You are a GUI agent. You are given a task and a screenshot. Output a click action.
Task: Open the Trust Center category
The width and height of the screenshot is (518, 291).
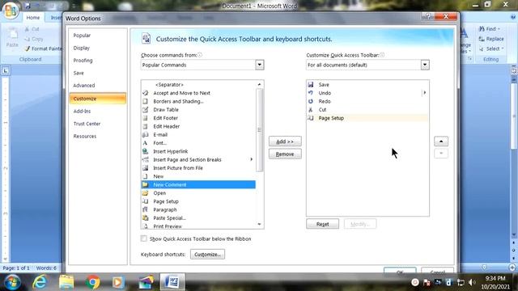pos(98,124)
